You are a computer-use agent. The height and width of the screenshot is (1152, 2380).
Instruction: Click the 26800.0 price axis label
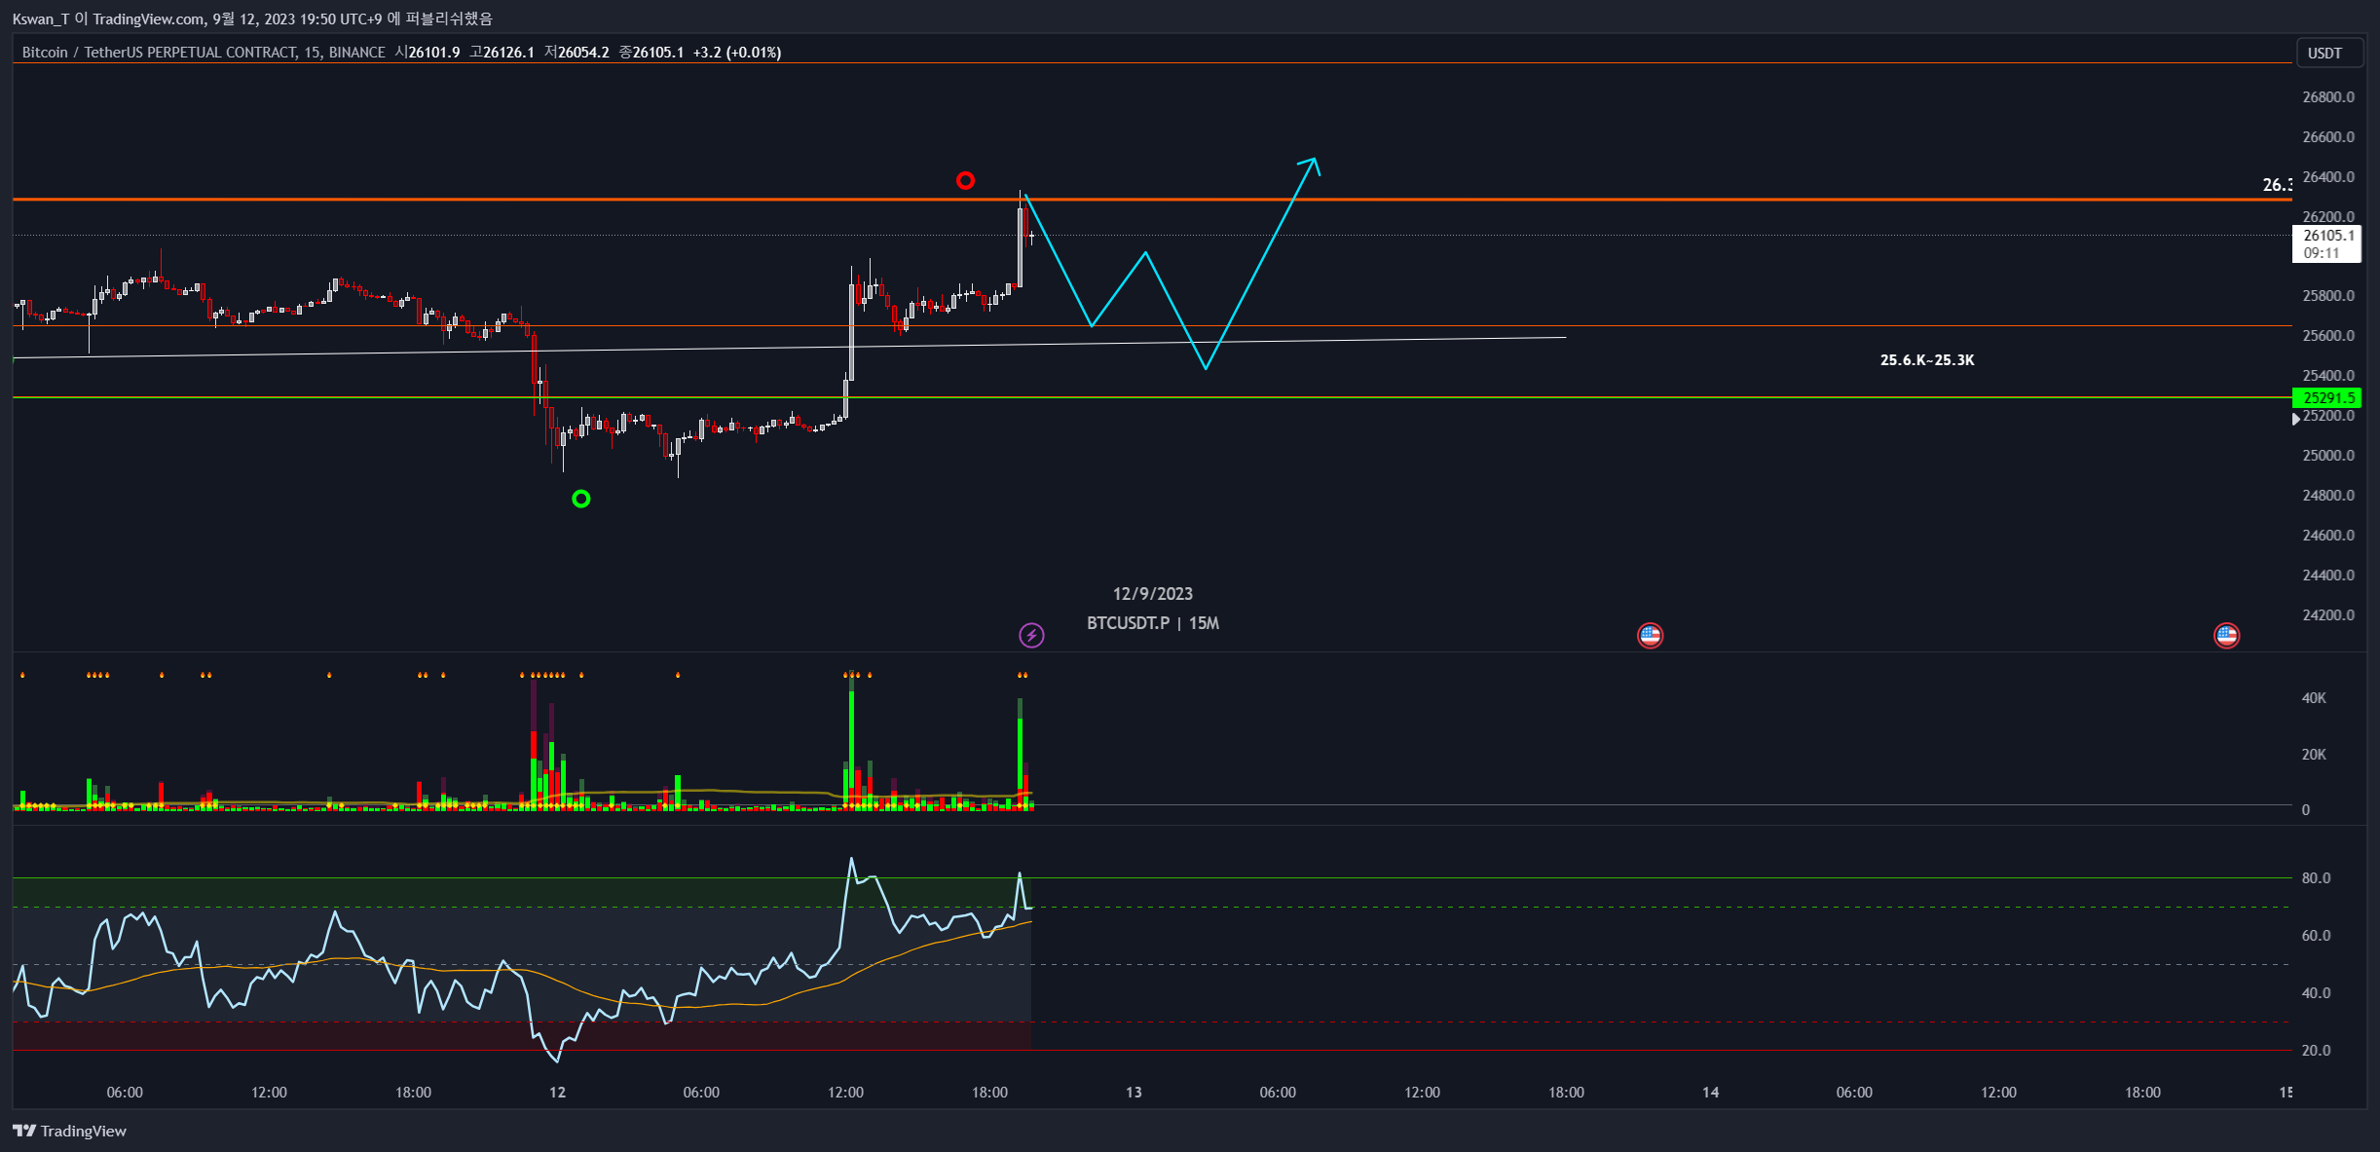click(2327, 96)
